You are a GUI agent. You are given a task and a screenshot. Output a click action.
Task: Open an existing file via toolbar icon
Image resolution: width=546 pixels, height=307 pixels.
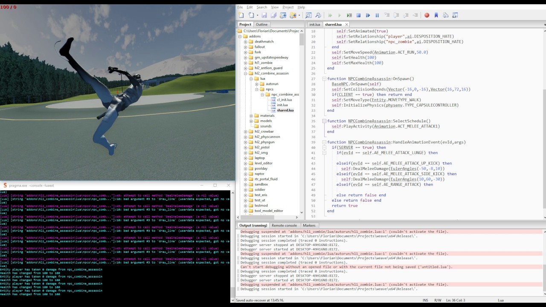(251, 15)
